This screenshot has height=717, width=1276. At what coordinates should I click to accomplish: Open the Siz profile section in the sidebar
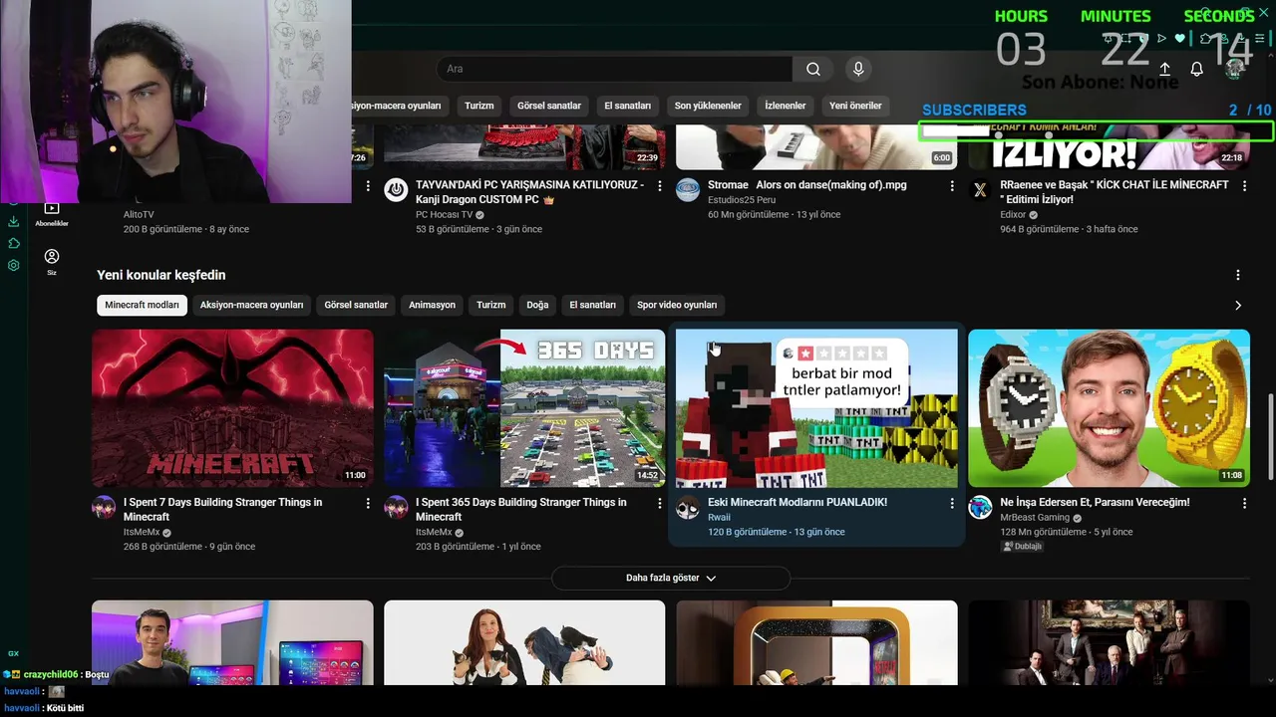tap(52, 262)
